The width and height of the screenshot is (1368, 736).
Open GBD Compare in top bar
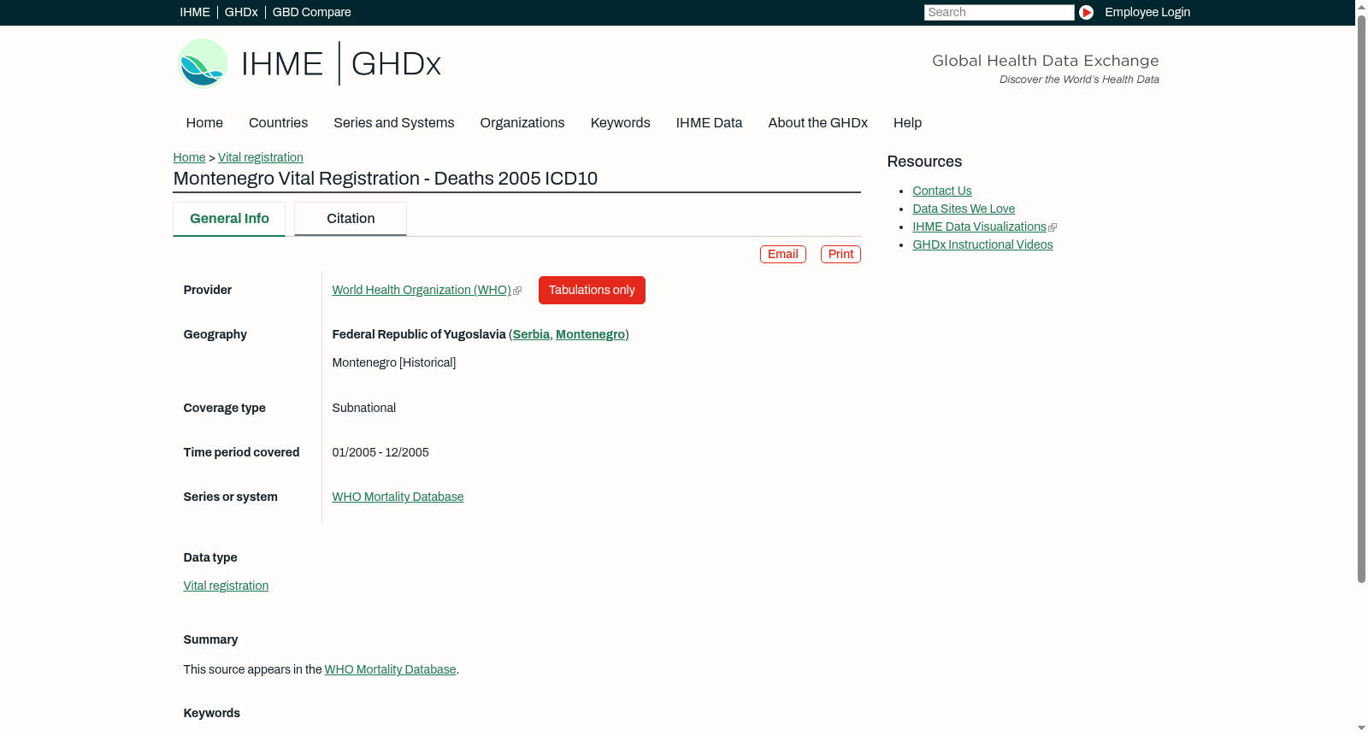point(312,12)
